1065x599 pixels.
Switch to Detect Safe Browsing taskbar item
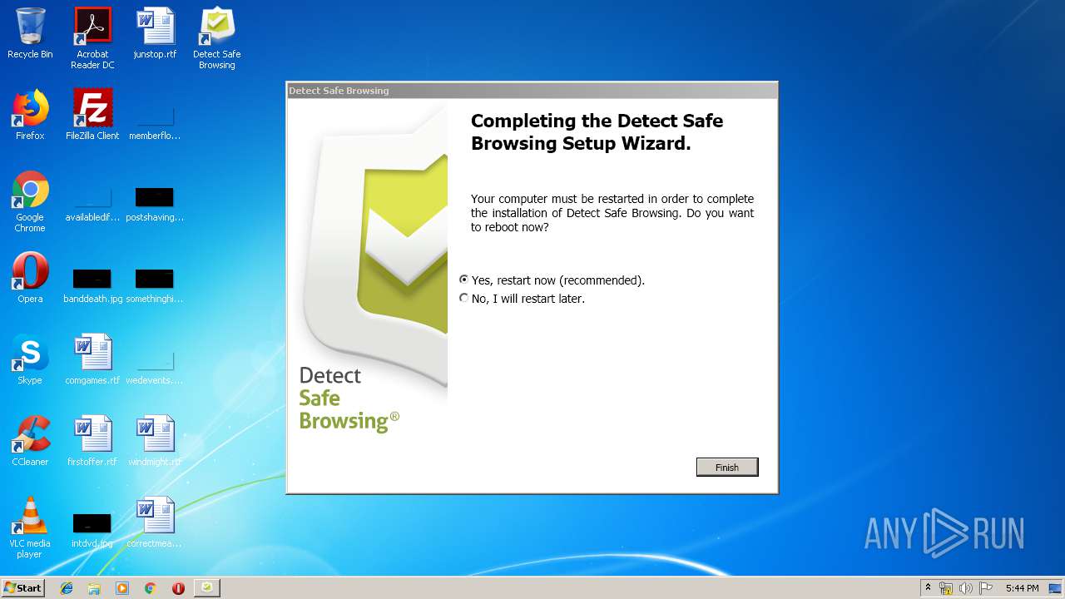pyautogui.click(x=207, y=588)
